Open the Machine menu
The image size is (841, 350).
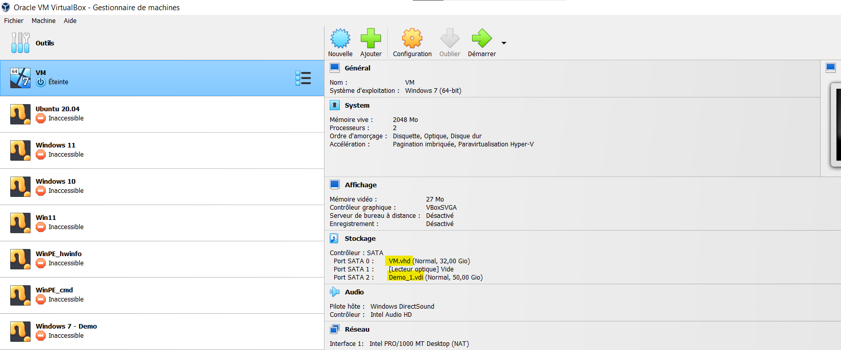[x=43, y=21]
